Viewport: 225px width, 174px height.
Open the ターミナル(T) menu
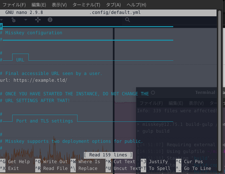(x=86, y=5)
